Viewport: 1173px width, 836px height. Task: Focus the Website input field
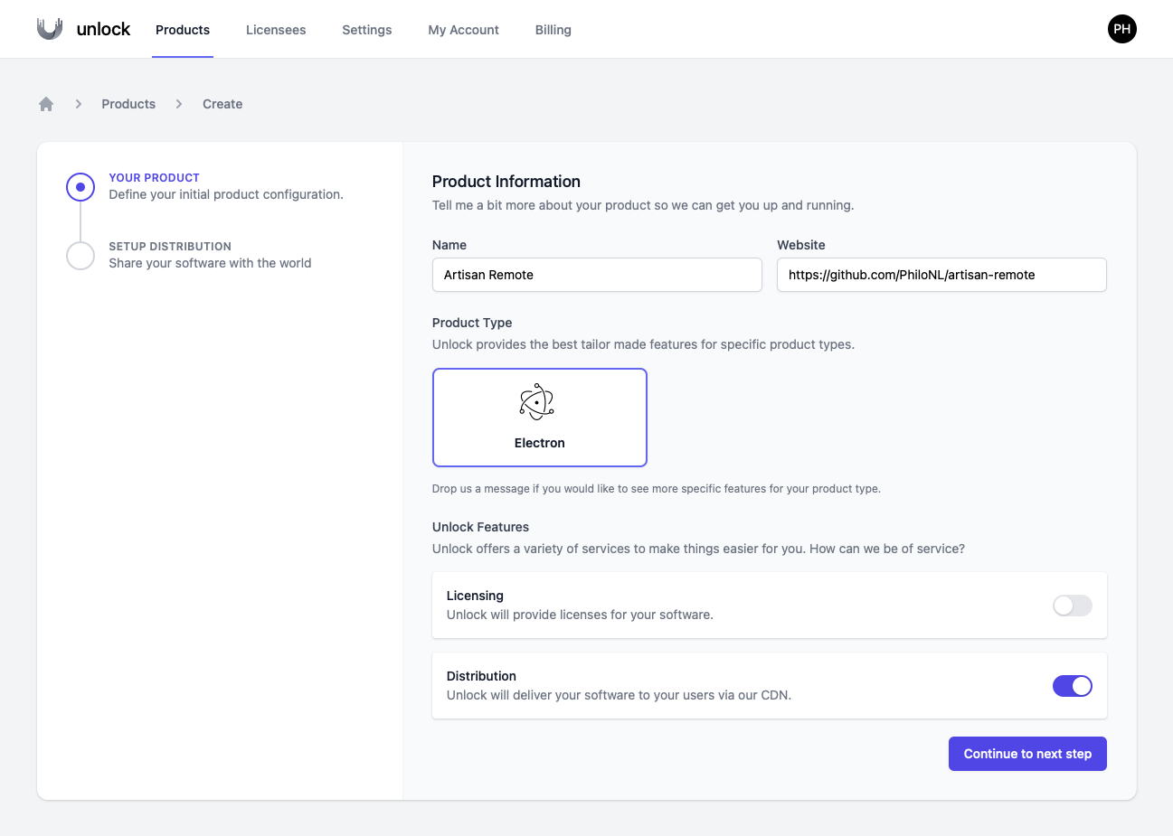coord(941,275)
